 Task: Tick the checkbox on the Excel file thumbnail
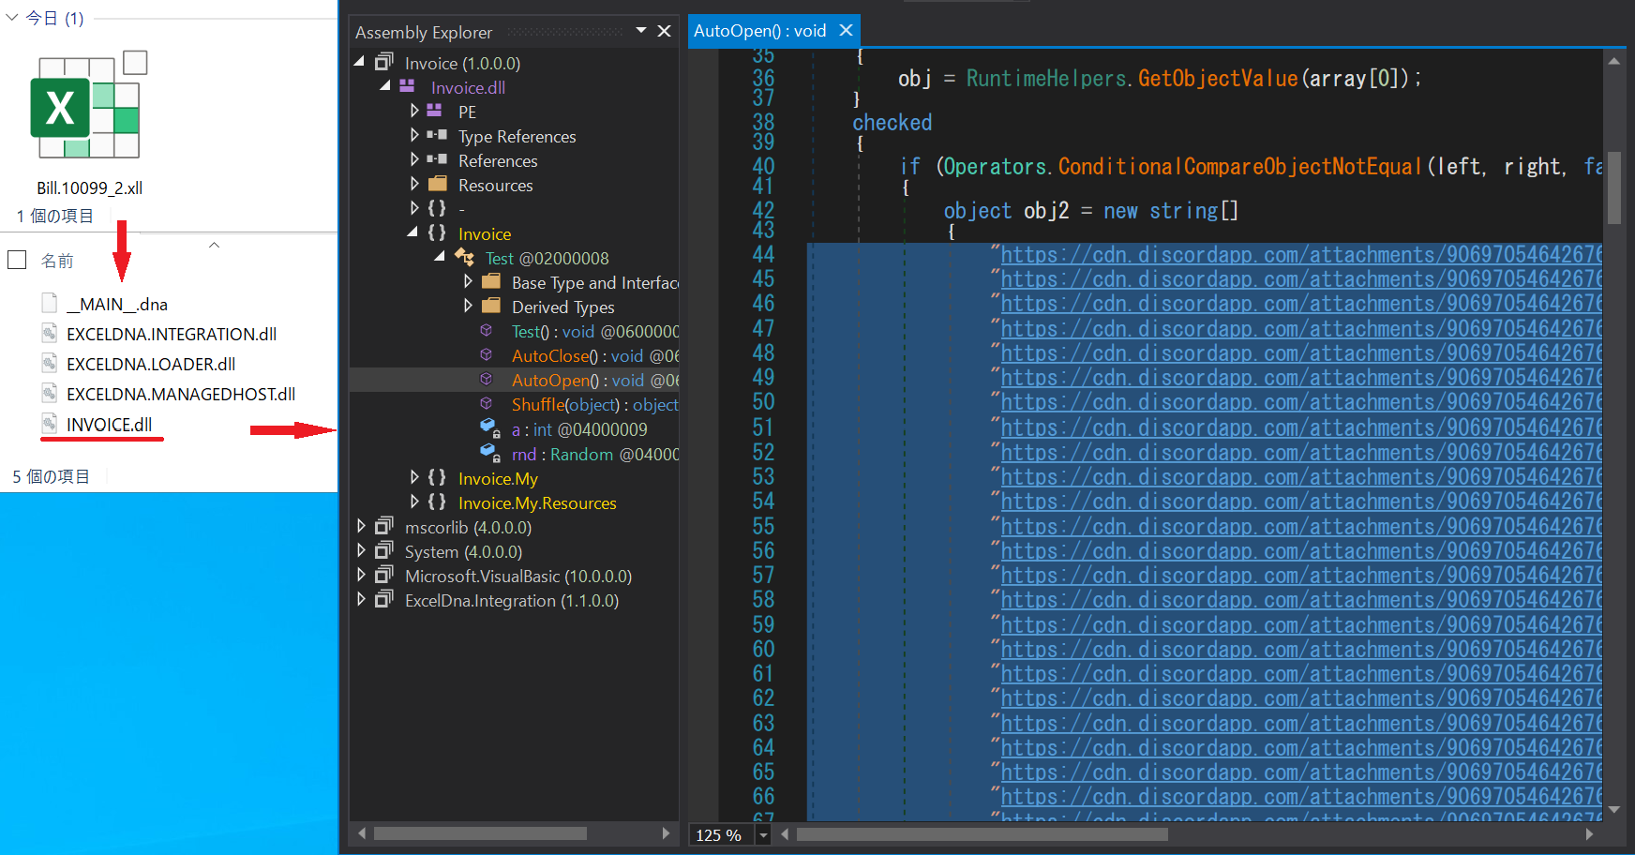coord(136,63)
